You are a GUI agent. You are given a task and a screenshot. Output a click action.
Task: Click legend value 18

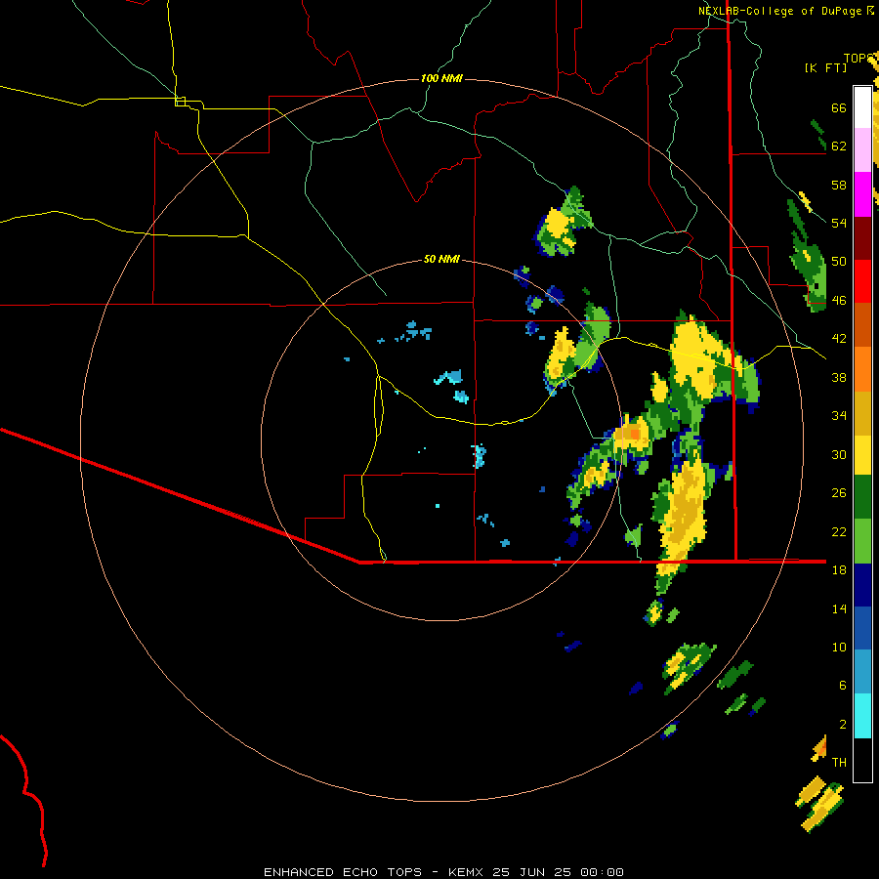(x=839, y=570)
